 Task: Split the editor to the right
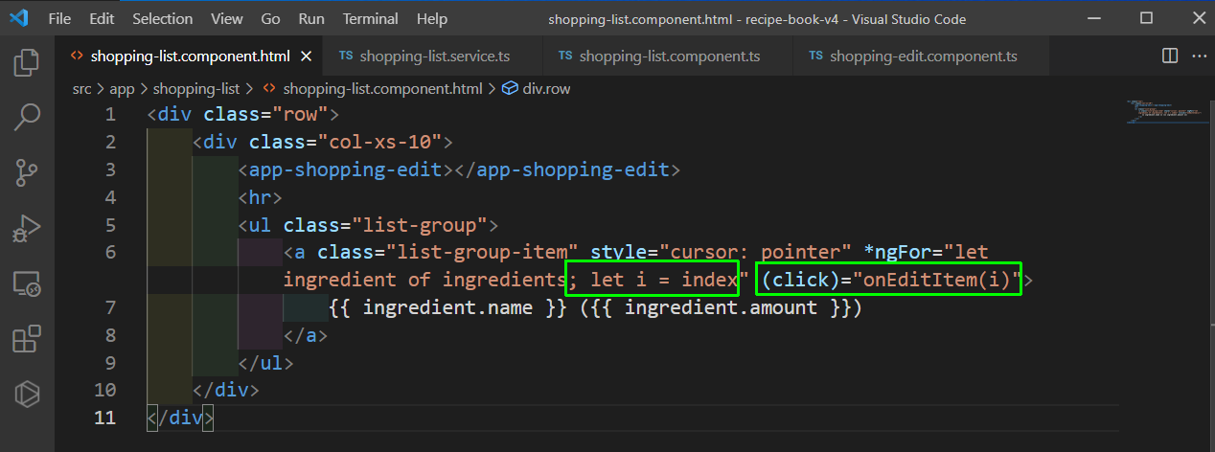click(1169, 56)
